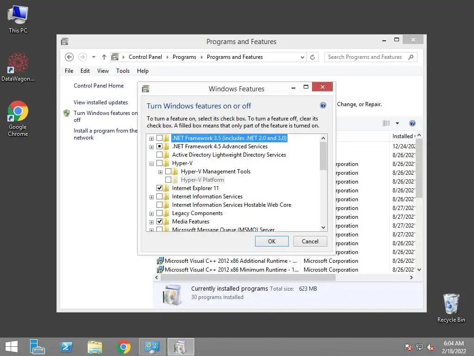Check the Legacy Components checkbox
The width and height of the screenshot is (474, 356).
click(x=159, y=213)
